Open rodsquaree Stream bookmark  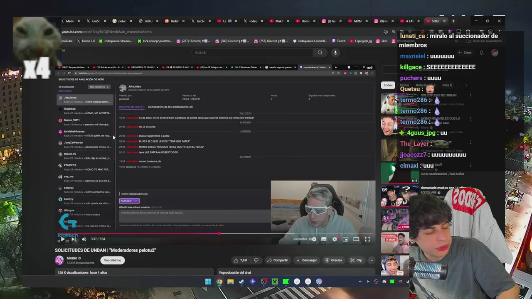pos(116,41)
